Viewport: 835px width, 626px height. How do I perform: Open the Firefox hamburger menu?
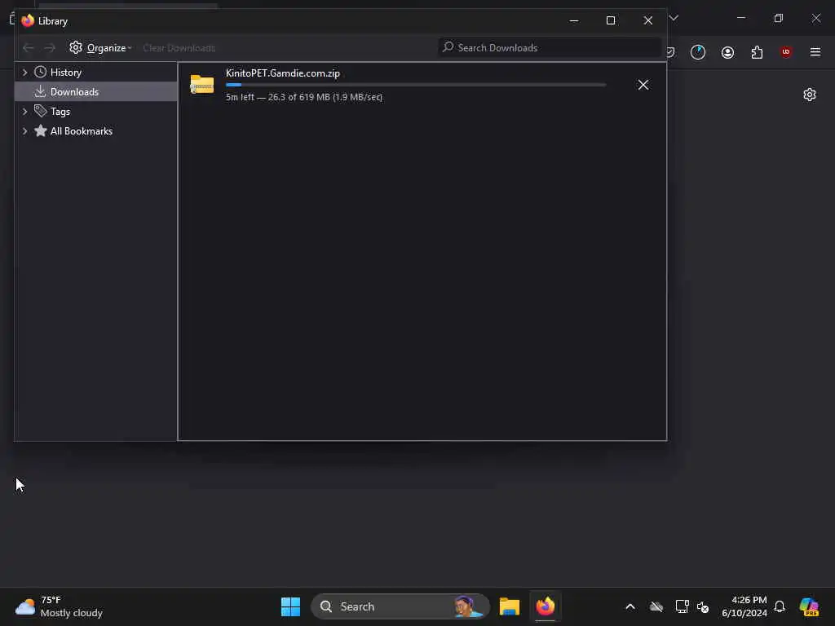(x=815, y=51)
